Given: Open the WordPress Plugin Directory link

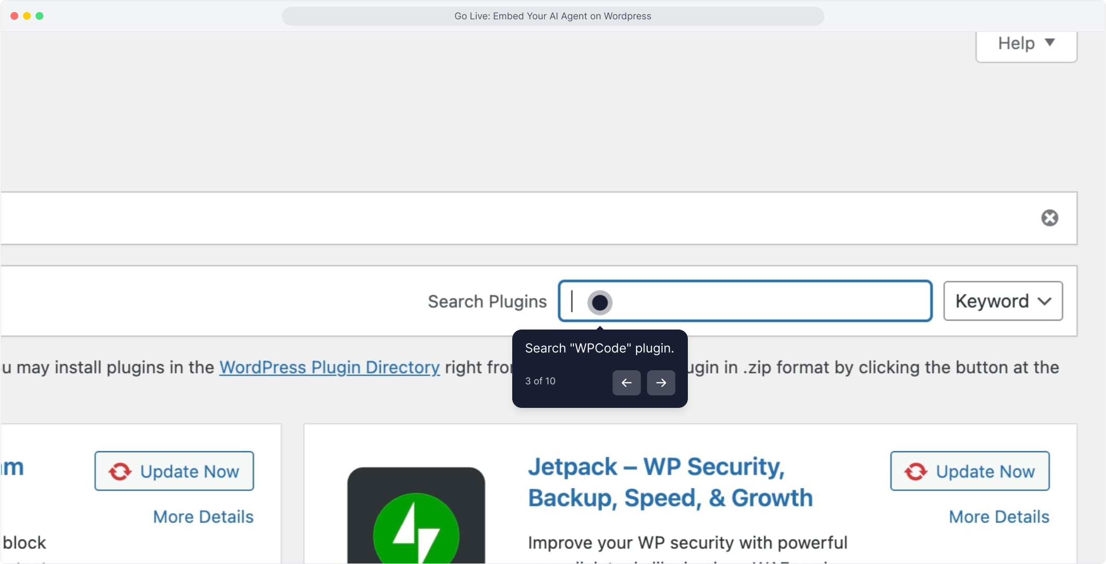Looking at the screenshot, I should (329, 368).
